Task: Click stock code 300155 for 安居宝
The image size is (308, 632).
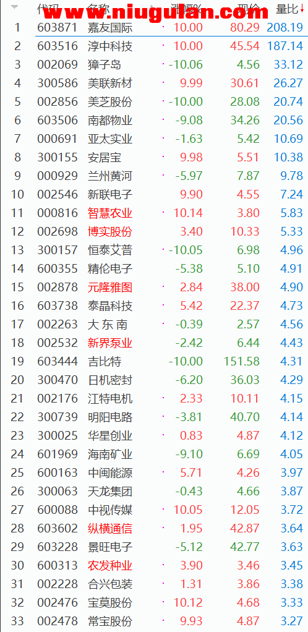Action: click(x=58, y=158)
